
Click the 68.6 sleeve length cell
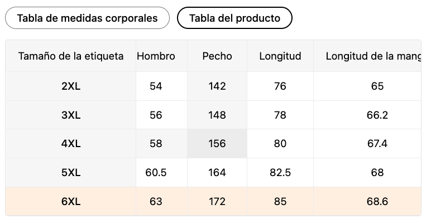(377, 202)
